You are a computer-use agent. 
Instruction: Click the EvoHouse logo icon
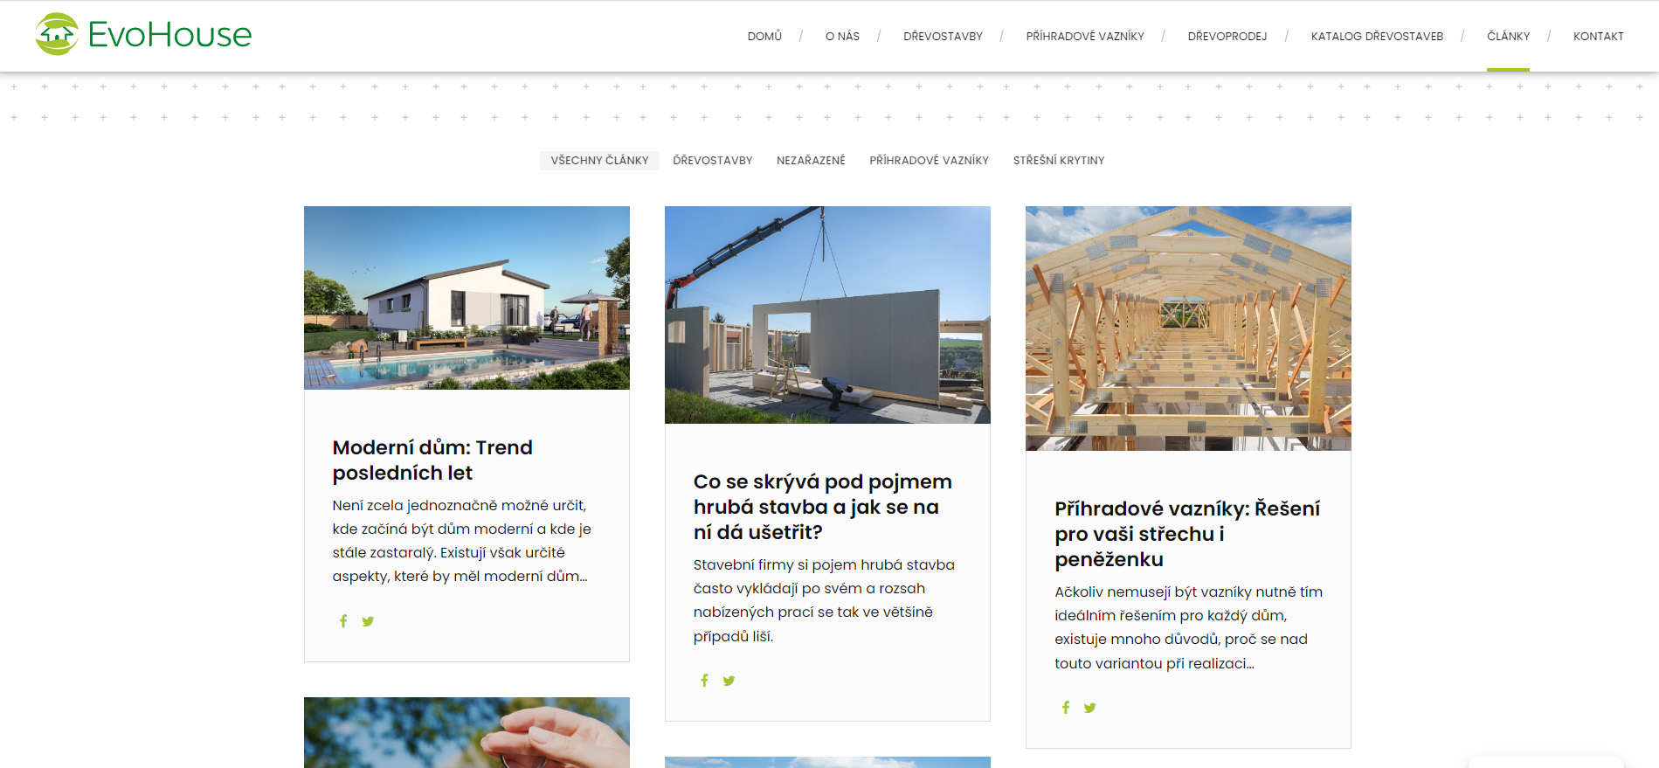(57, 34)
